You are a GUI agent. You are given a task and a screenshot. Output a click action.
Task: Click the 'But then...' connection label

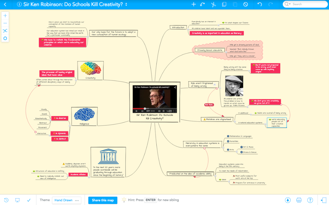(x=209, y=105)
